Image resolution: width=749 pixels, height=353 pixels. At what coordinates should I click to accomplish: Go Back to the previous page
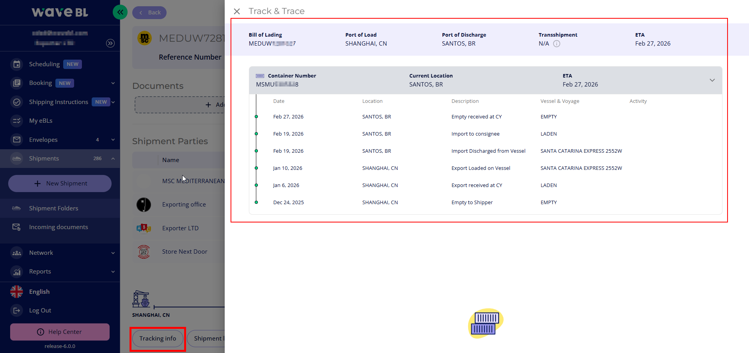[149, 12]
